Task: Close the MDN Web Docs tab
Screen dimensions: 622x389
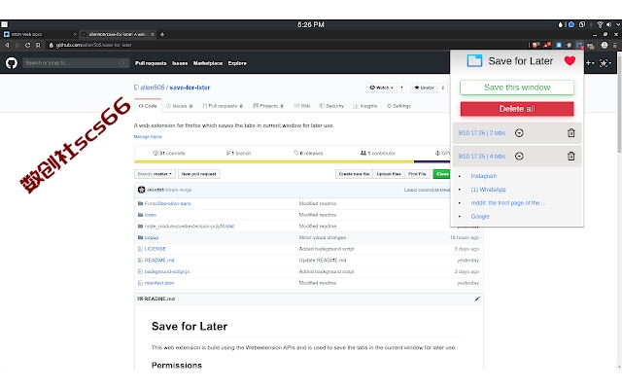Action: (x=75, y=35)
